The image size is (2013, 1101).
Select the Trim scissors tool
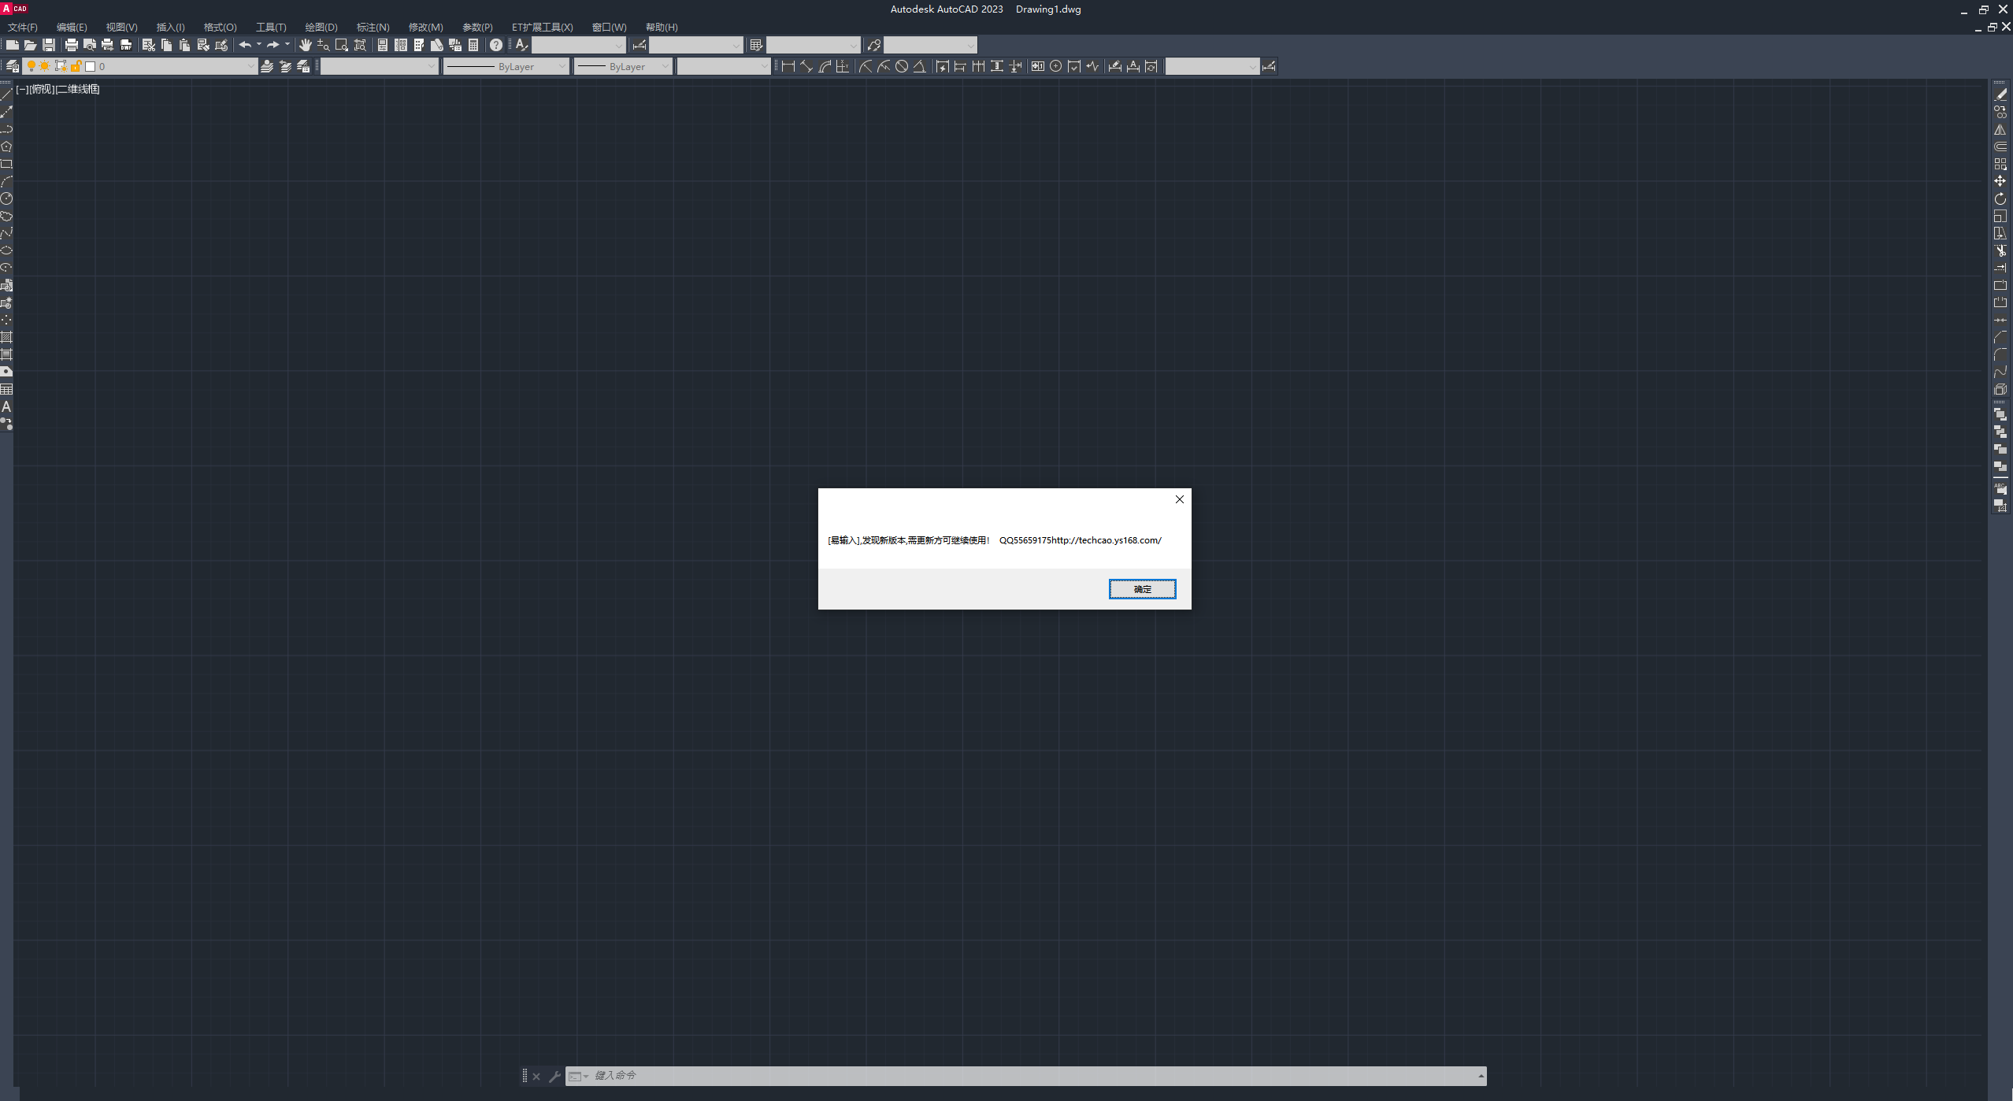tap(2000, 250)
